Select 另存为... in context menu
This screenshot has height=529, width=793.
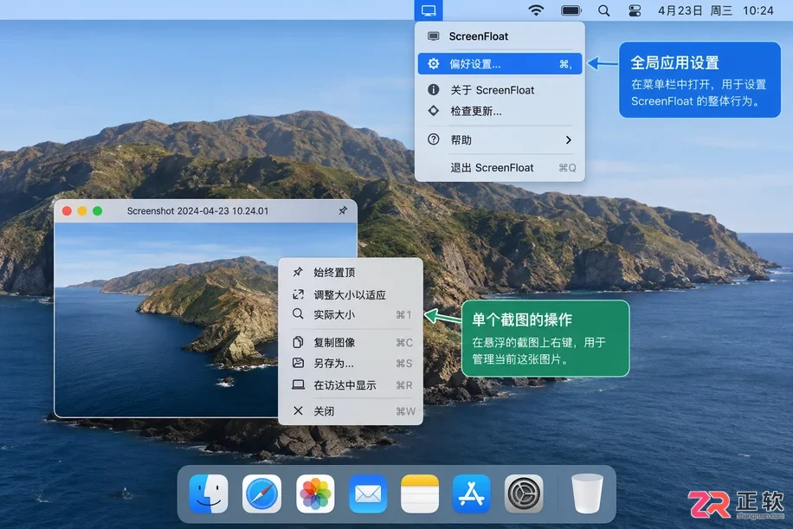click(351, 363)
